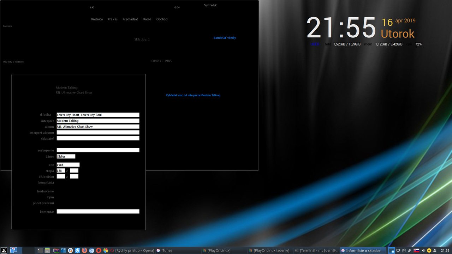452x254 pixels.
Task: Launch Firefox from the taskbar
Action: (x=84, y=250)
